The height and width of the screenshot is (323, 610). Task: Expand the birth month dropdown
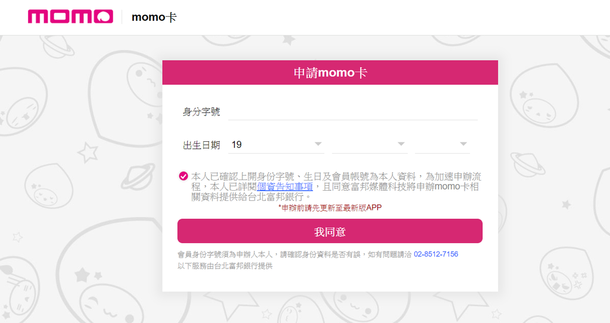click(369, 145)
